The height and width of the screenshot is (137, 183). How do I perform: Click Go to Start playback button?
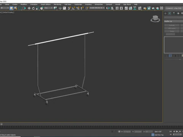click(x=170, y=132)
